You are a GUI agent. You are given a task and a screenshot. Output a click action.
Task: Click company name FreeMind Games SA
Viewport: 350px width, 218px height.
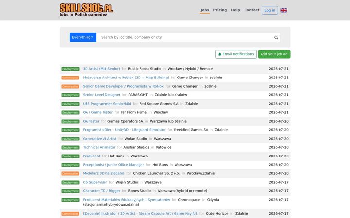coord(191,130)
